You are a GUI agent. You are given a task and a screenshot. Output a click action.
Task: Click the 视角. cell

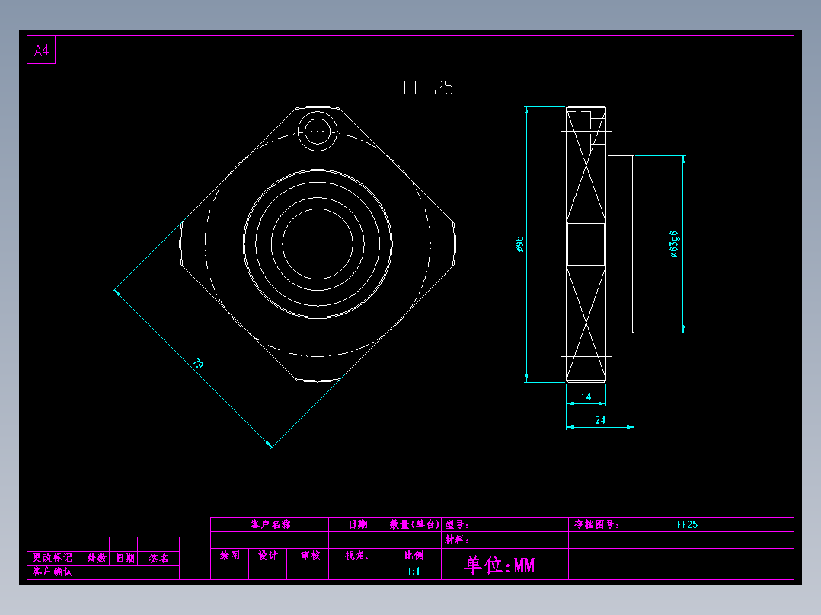[x=356, y=556]
